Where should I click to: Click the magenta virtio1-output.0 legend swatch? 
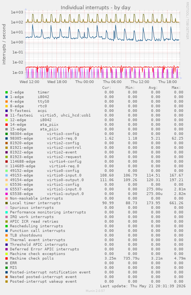coord(7,194)
